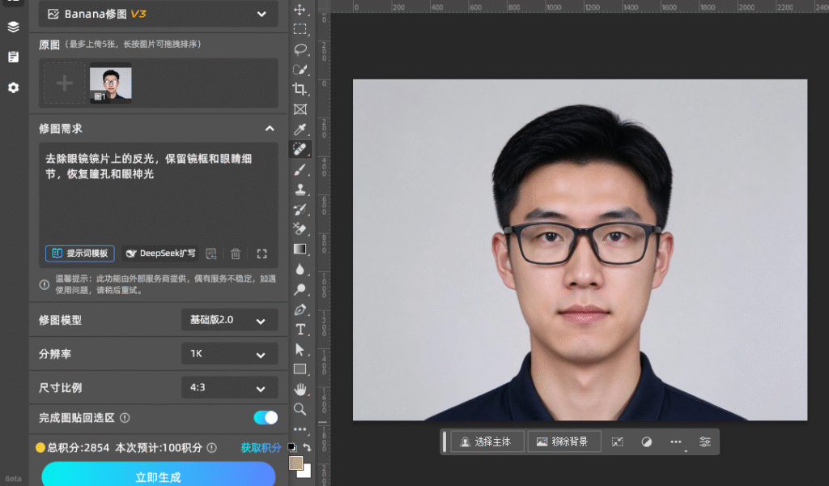The width and height of the screenshot is (829, 486).
Task: Click the 立即生成 generate button
Action: click(x=158, y=475)
